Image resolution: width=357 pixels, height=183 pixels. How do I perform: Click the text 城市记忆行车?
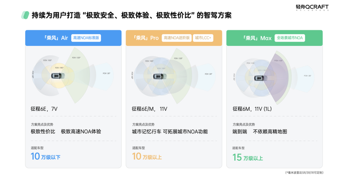(x=147, y=131)
